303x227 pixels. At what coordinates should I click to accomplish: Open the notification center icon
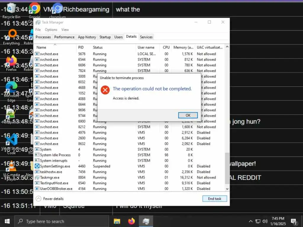[x=294, y=222]
